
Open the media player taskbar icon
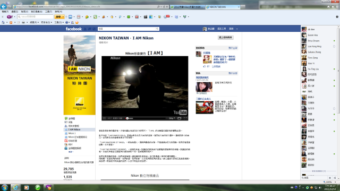point(27,187)
